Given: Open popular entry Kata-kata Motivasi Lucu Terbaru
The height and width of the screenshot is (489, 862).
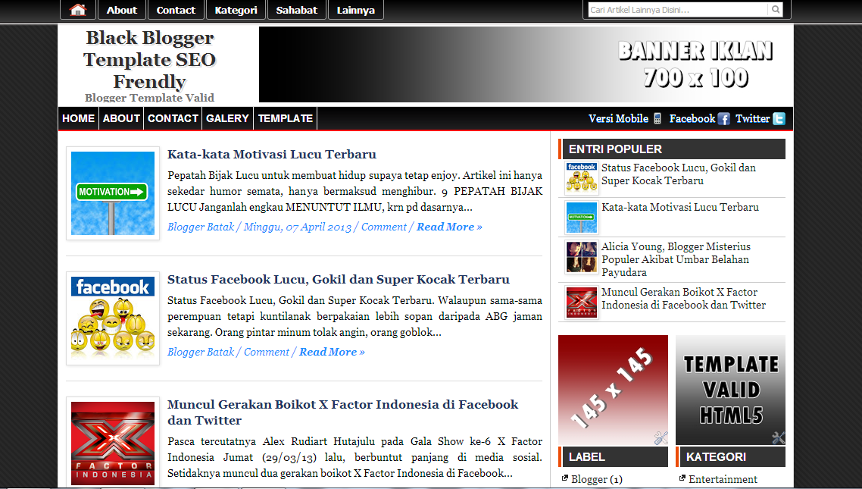Looking at the screenshot, I should pyautogui.click(x=680, y=207).
